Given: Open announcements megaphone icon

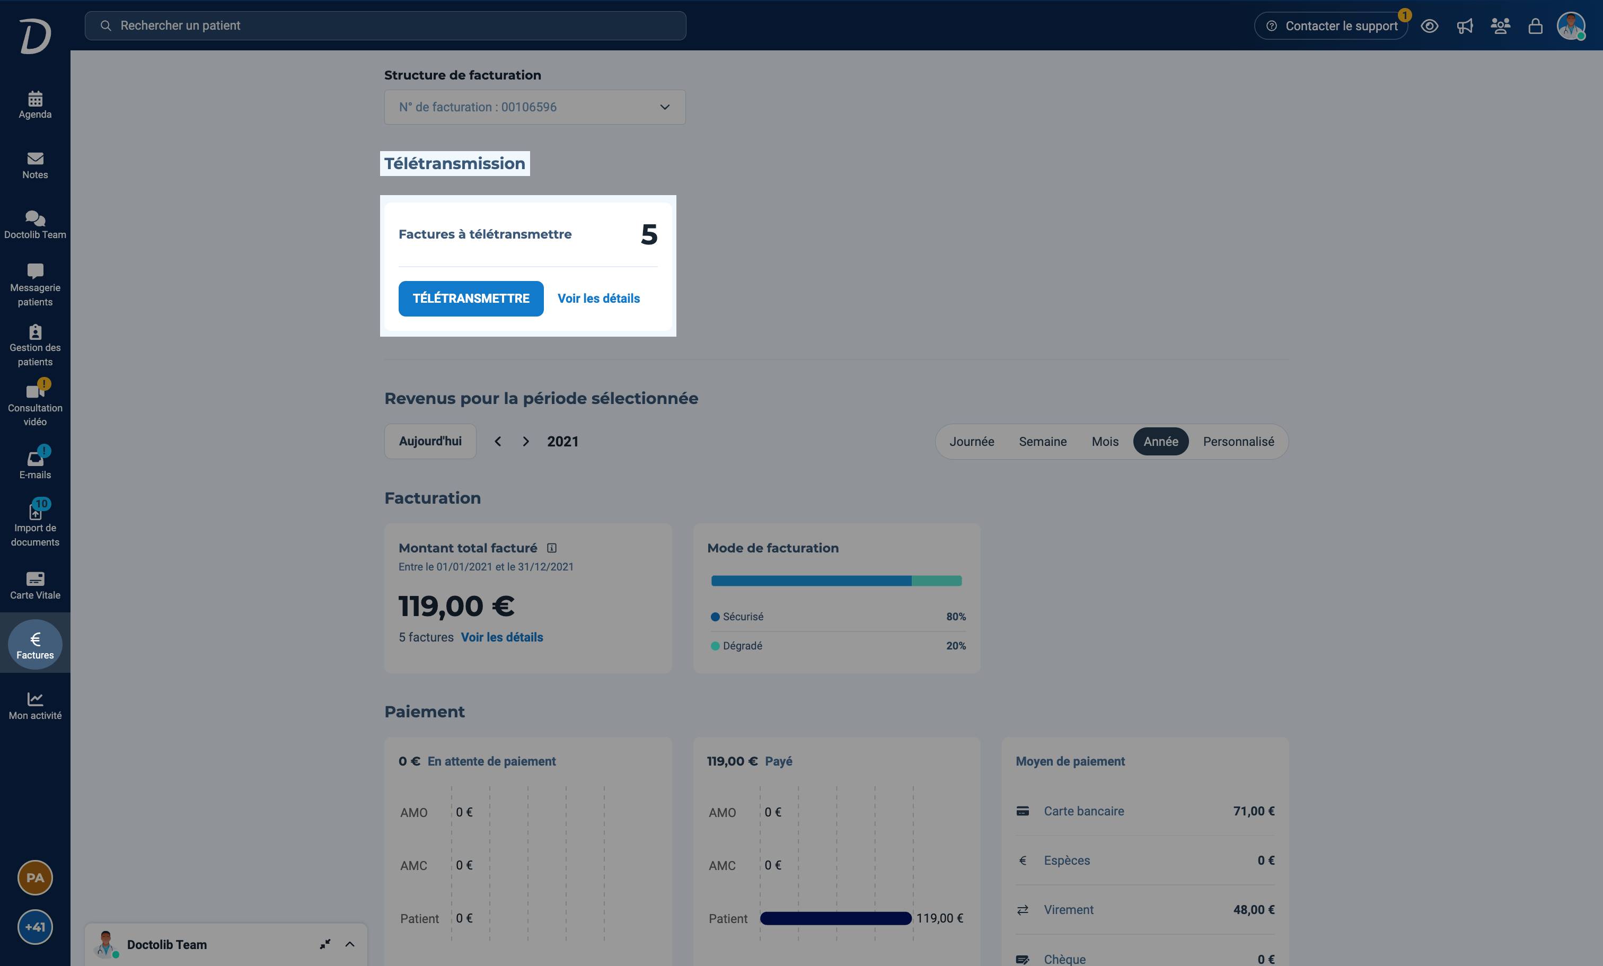Looking at the screenshot, I should [x=1465, y=26].
